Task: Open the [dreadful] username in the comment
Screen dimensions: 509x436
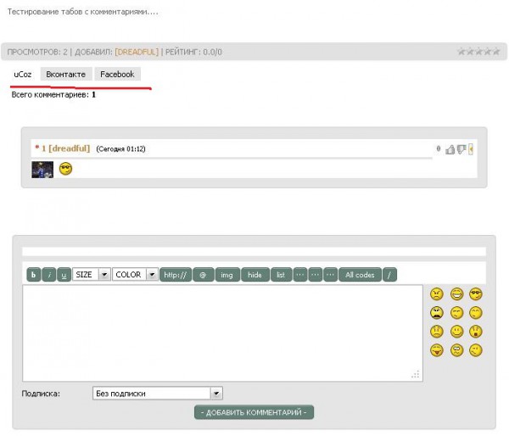Action: (x=70, y=148)
